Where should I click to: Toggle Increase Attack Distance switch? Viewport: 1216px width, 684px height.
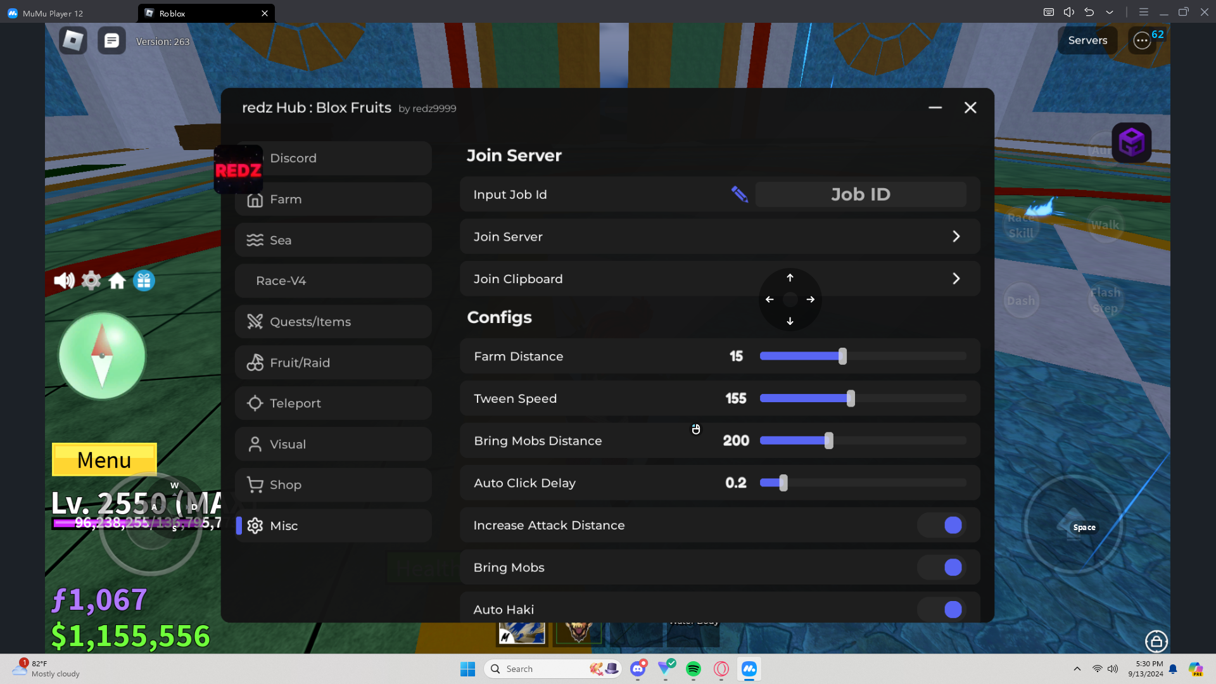tap(942, 525)
